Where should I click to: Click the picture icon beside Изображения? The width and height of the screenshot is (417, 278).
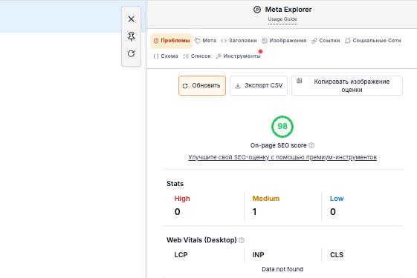pyautogui.click(x=265, y=41)
